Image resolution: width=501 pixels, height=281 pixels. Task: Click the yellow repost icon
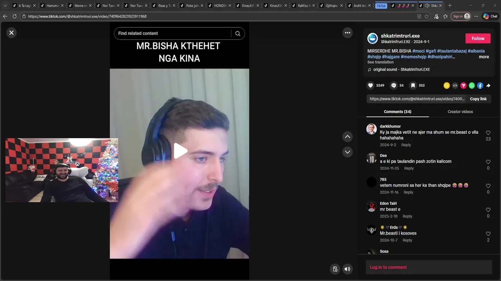[x=447, y=85]
